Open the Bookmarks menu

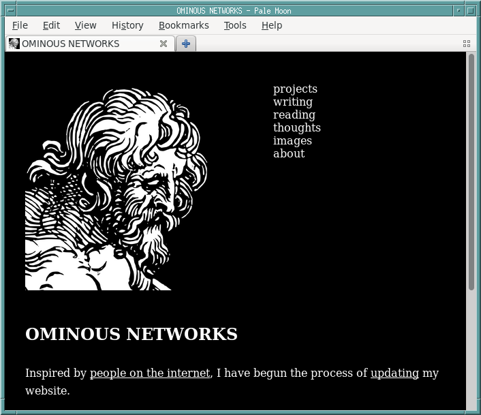183,25
